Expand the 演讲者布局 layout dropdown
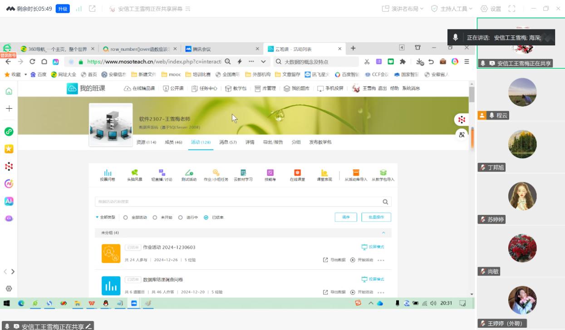Image resolution: width=565 pixels, height=330 pixels. tap(403, 9)
